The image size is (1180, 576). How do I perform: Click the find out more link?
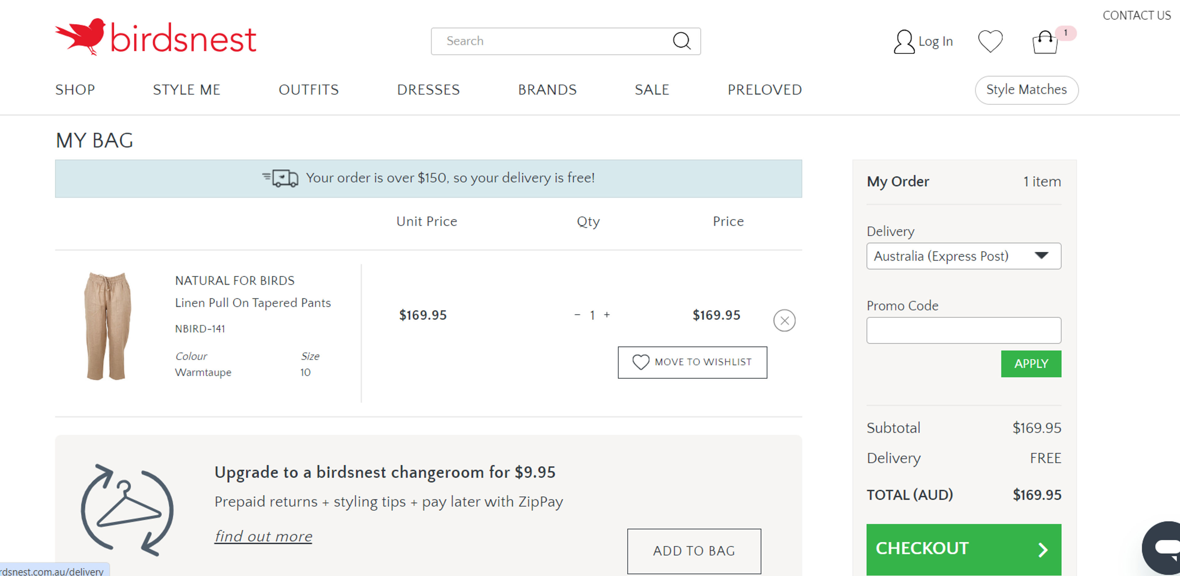coord(263,536)
